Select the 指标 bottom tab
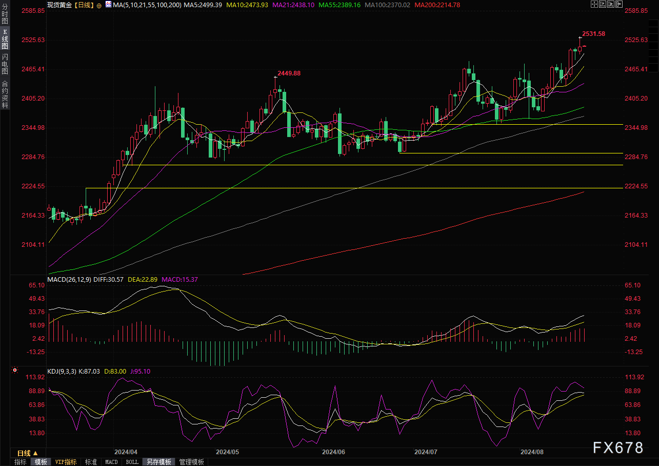659x466 pixels. point(21,462)
